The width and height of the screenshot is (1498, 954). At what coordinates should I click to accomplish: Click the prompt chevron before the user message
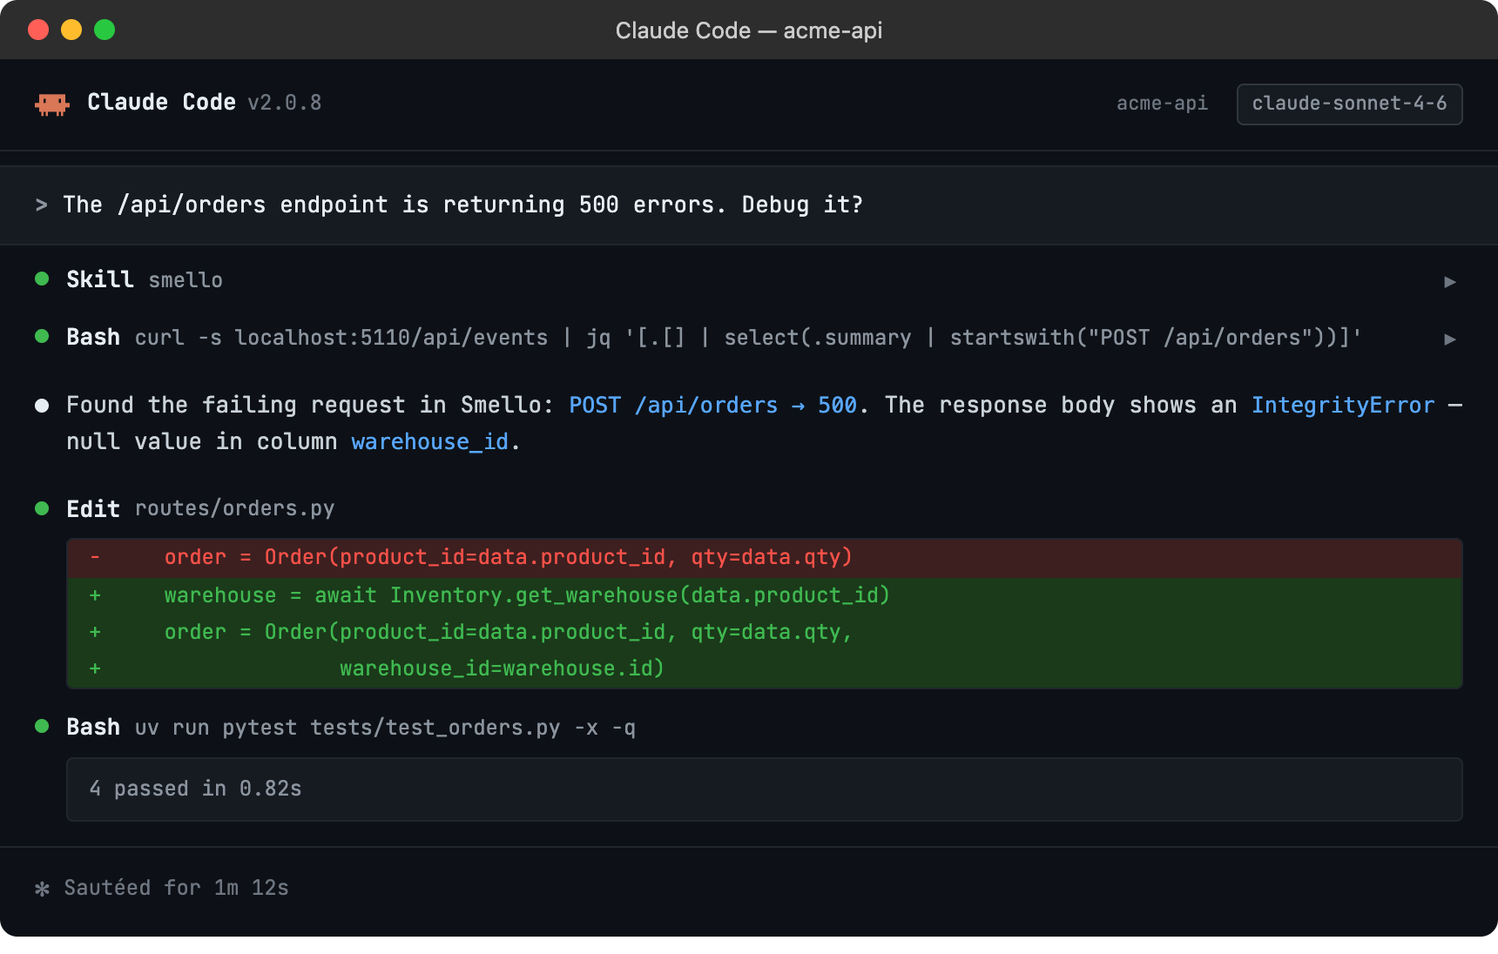tap(41, 205)
